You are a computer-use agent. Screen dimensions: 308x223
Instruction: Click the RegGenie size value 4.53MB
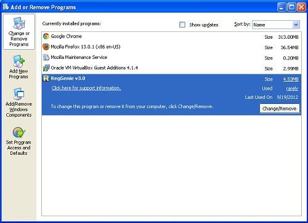[291, 79]
